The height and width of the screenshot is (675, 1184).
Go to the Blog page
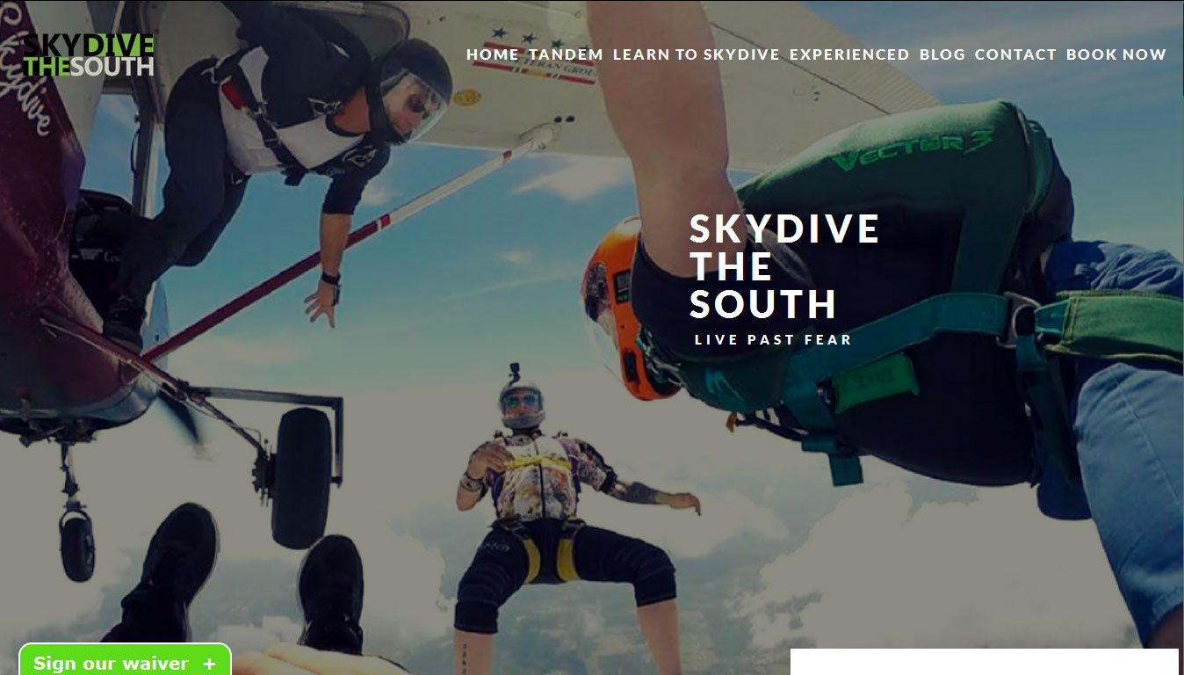[x=942, y=54]
